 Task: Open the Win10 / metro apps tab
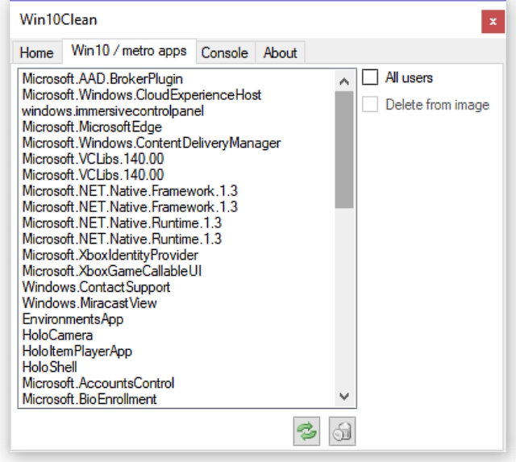[129, 51]
